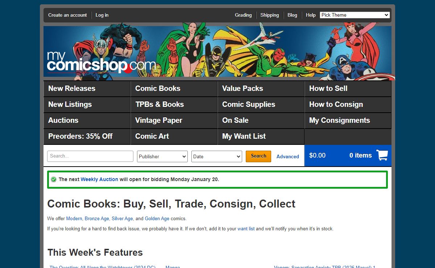Open the Modern comics link
Image resolution: width=435 pixels, height=268 pixels.
pyautogui.click(x=74, y=219)
